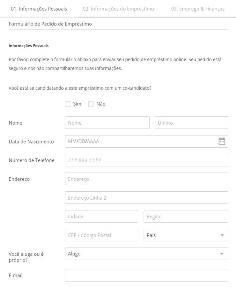Click the E-mail input field
Viewport: 236px width, 287px height.
pyautogui.click(x=146, y=276)
